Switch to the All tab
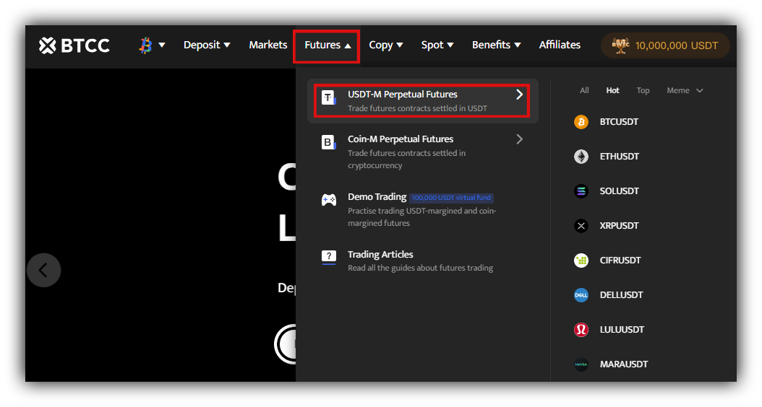This screenshot has height=407, width=762. pos(584,90)
